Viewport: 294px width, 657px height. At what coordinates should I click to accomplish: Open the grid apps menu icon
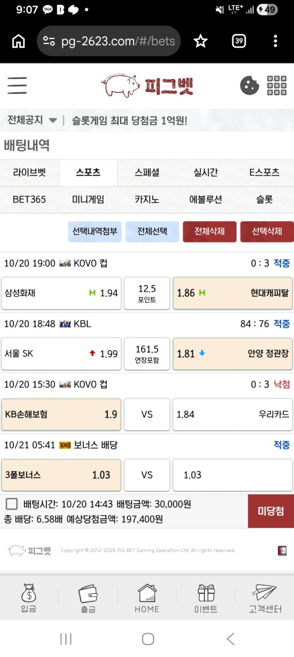tap(277, 85)
